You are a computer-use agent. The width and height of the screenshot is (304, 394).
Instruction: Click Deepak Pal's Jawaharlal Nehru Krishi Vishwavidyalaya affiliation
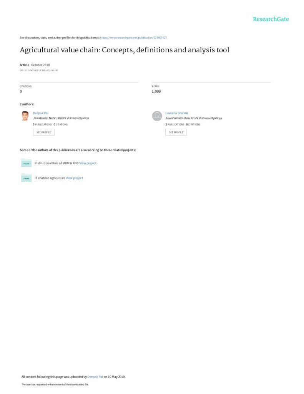[61, 119]
